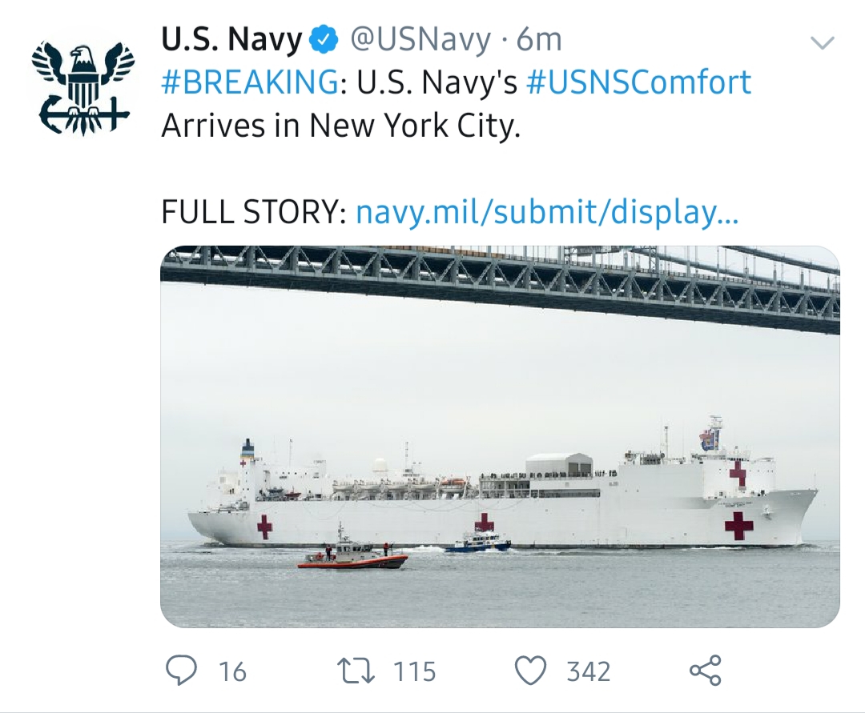Screen dimensions: 865x713
Task: Click the text 'Arrives in New York City.'
Action: pyautogui.click(x=340, y=126)
